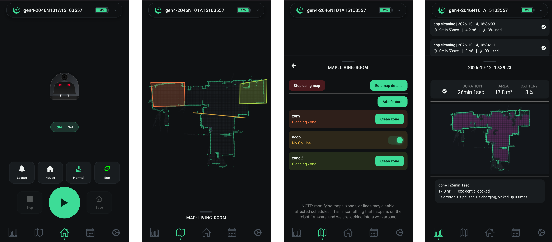The width and height of the screenshot is (552, 242).
Task: Click home icon on history screen
Action: coord(490,233)
